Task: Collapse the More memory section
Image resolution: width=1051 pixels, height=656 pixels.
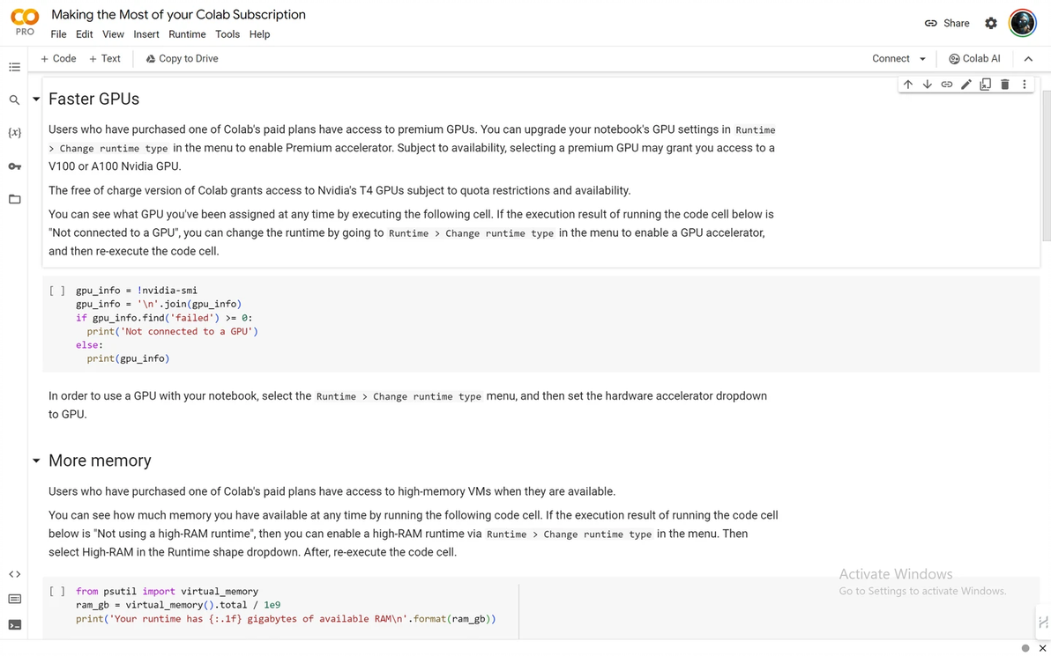Action: pyautogui.click(x=36, y=461)
